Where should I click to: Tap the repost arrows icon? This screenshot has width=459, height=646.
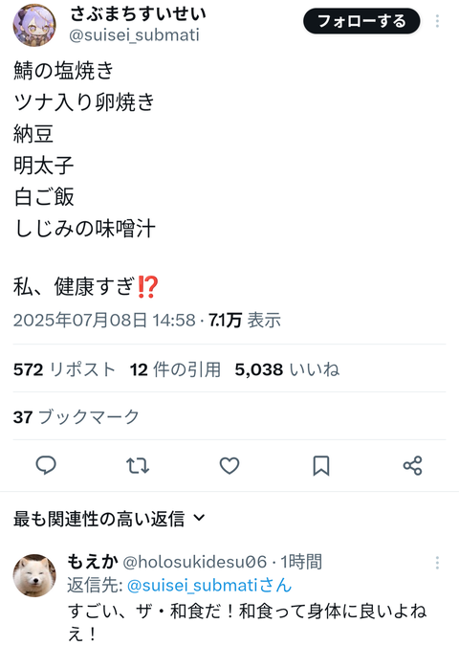coord(138,465)
